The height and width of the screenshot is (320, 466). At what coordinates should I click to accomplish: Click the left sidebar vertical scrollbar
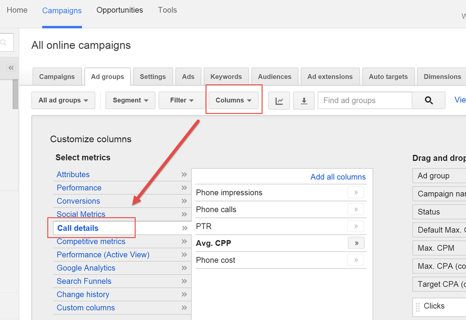(15, 94)
